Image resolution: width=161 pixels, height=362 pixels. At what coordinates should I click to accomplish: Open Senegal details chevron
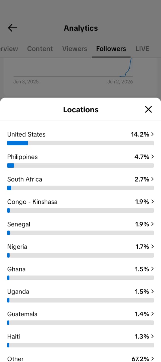click(x=153, y=224)
